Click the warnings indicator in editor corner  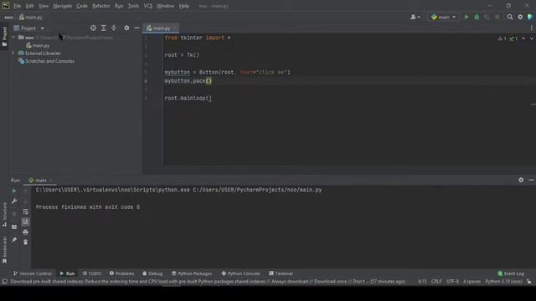pyautogui.click(x=502, y=38)
